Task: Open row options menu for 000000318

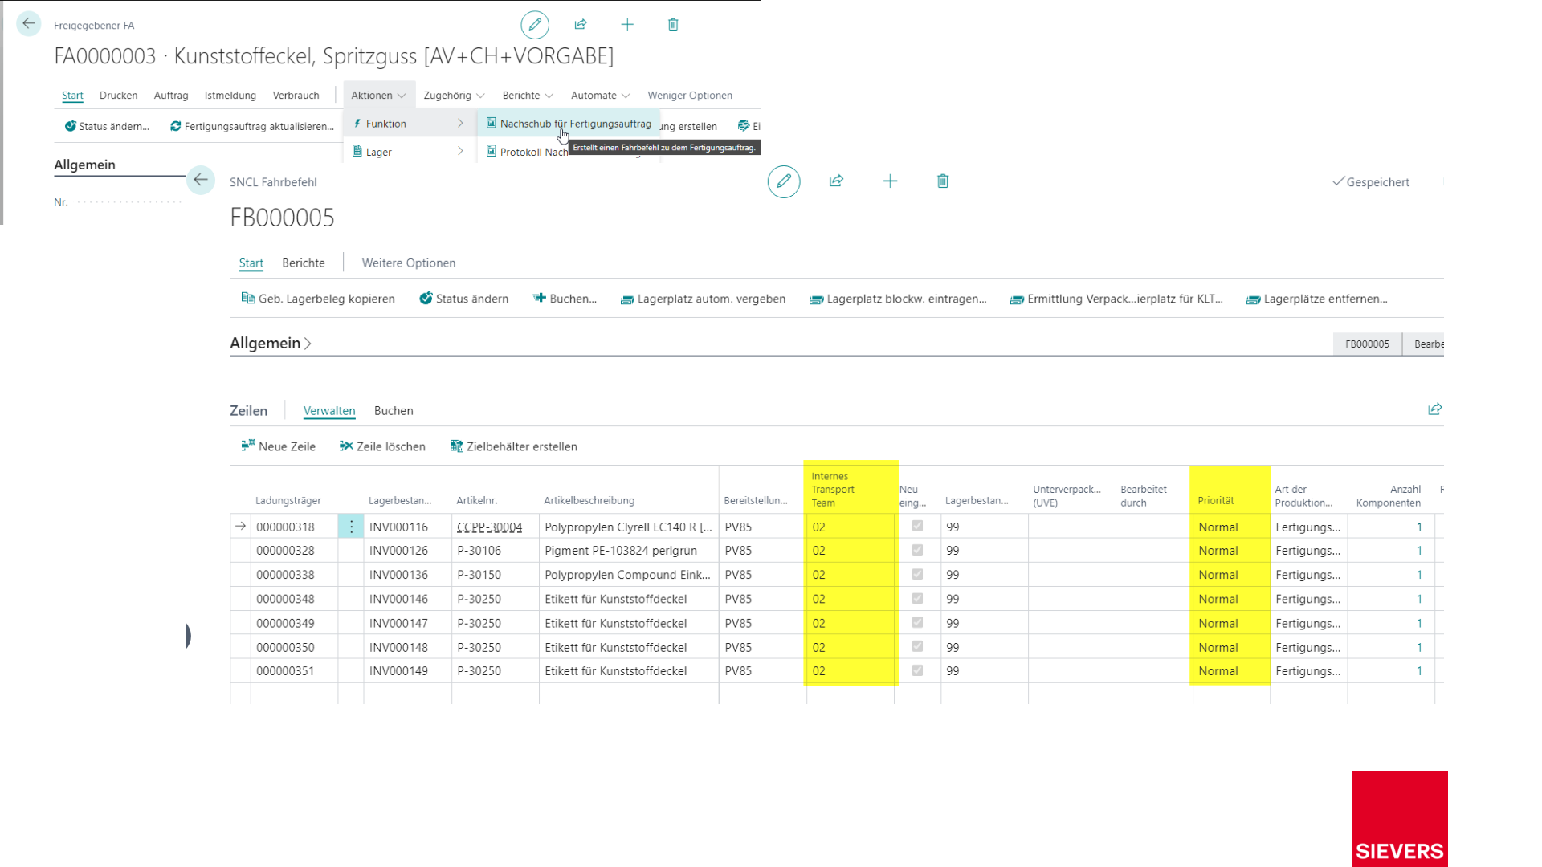Action: click(x=351, y=527)
